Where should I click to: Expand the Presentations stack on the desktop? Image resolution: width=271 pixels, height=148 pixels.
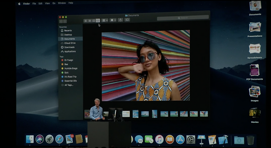pyautogui.click(x=255, y=27)
